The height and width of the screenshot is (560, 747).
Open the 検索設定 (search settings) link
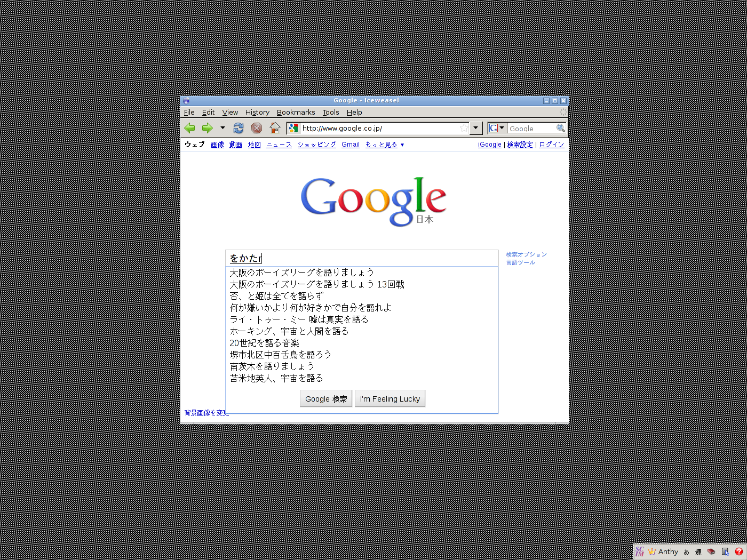(520, 145)
